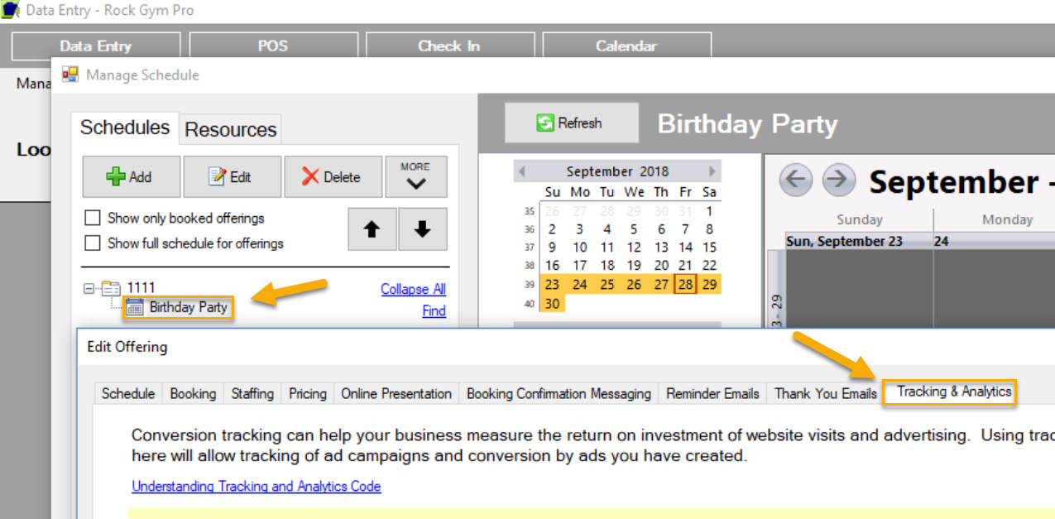The height and width of the screenshot is (519, 1055).
Task: Delete the selected offering
Action: pos(333,176)
